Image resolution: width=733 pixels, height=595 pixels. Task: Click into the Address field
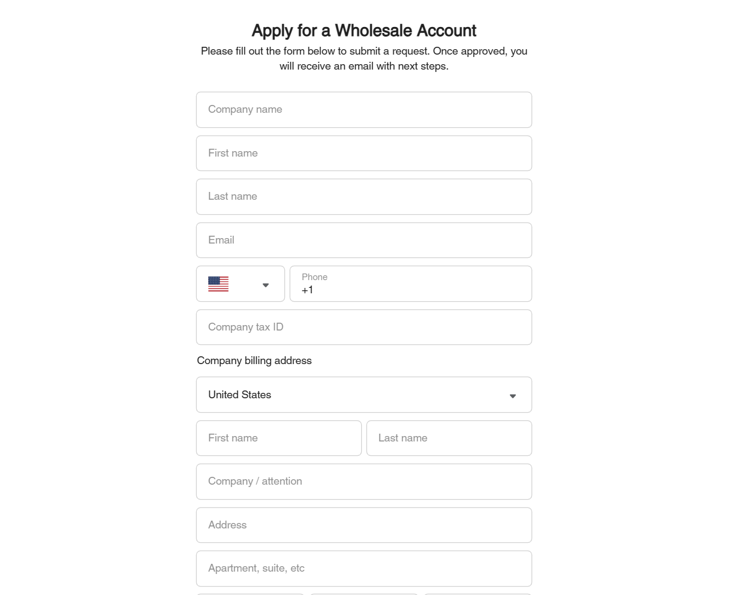click(364, 525)
